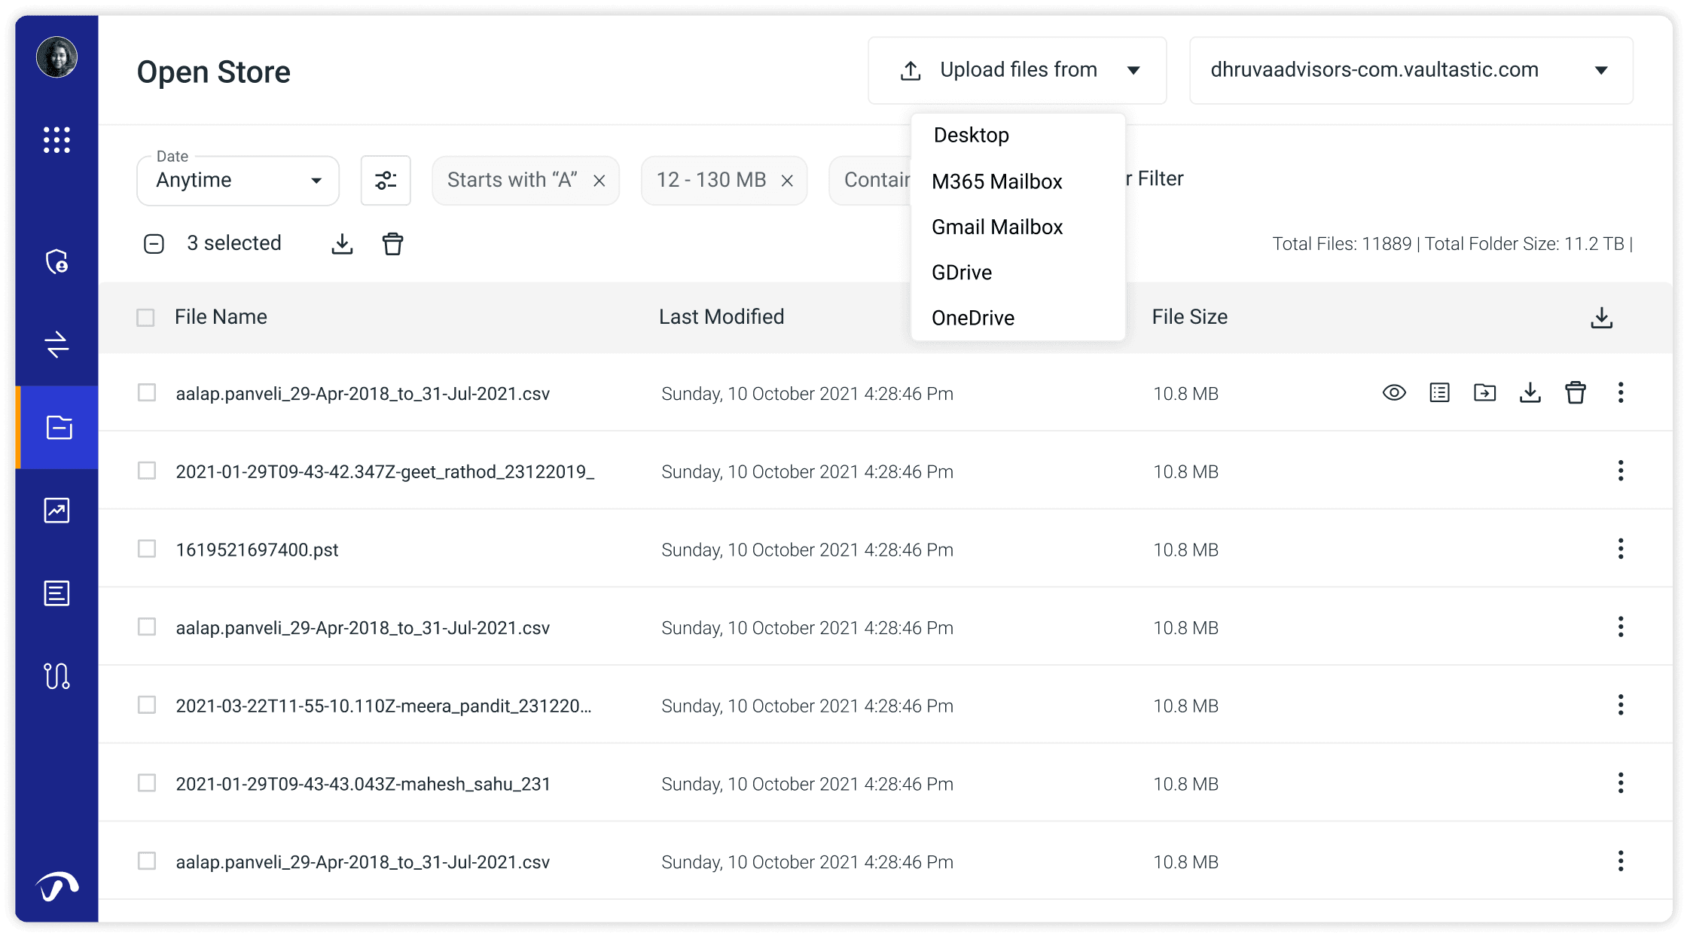Choose Gmail Mailbox from upload menu

tap(996, 227)
